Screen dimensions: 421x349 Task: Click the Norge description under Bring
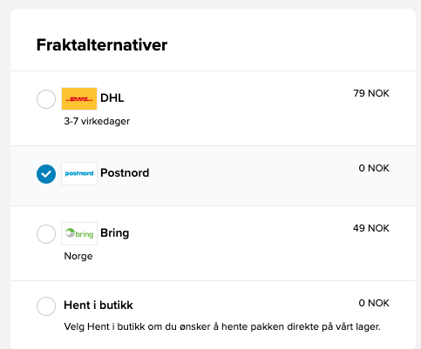pyautogui.click(x=78, y=256)
